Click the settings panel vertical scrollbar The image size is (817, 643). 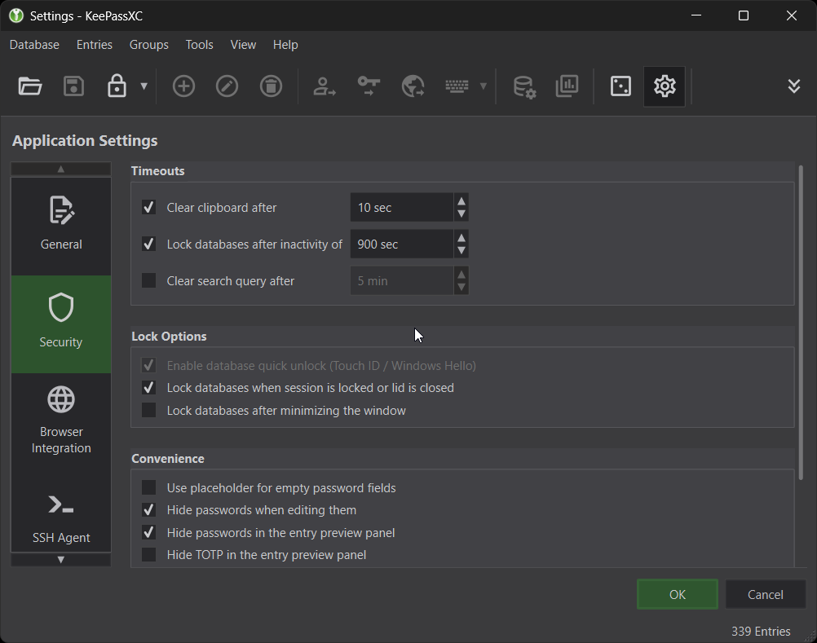click(801, 322)
